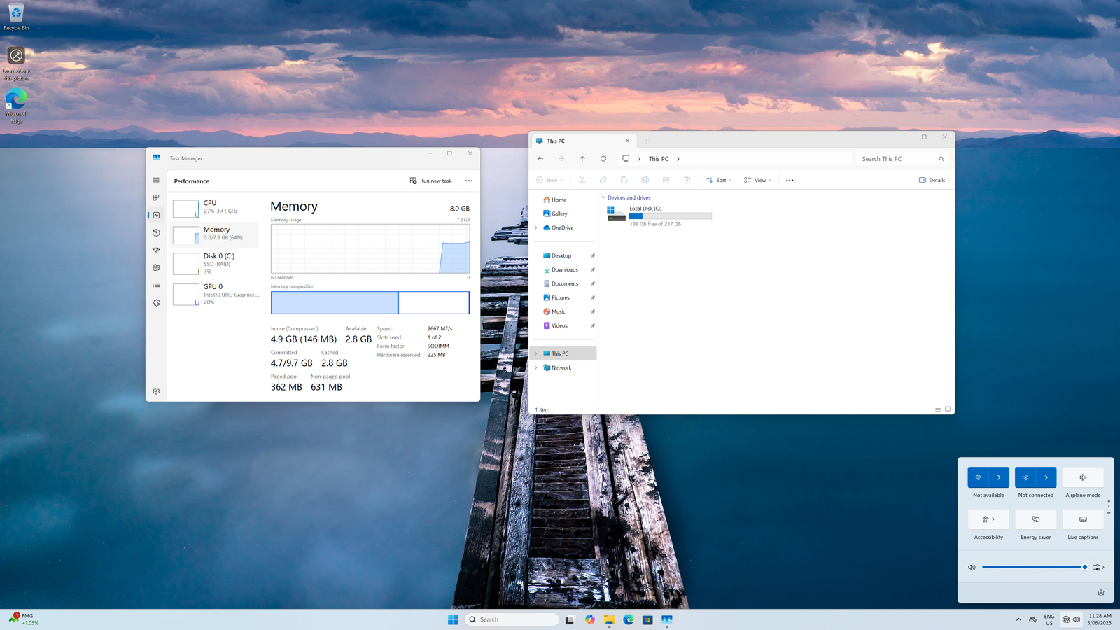
Task: Open the Details pane button
Action: 932,180
